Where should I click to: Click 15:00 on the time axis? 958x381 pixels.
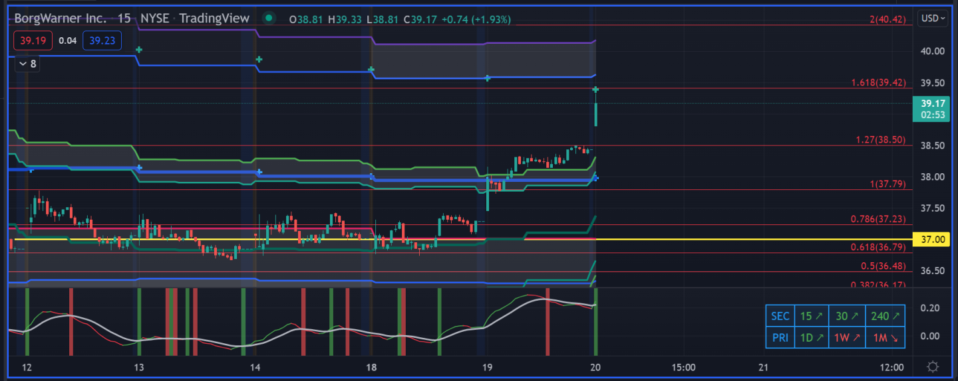(x=684, y=367)
